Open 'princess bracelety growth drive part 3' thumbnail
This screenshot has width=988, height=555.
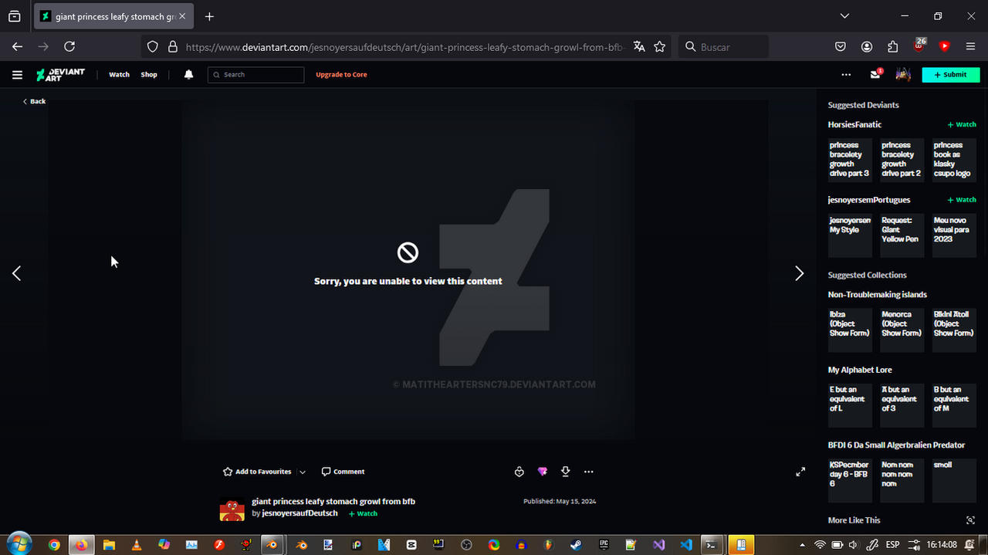[x=850, y=160]
